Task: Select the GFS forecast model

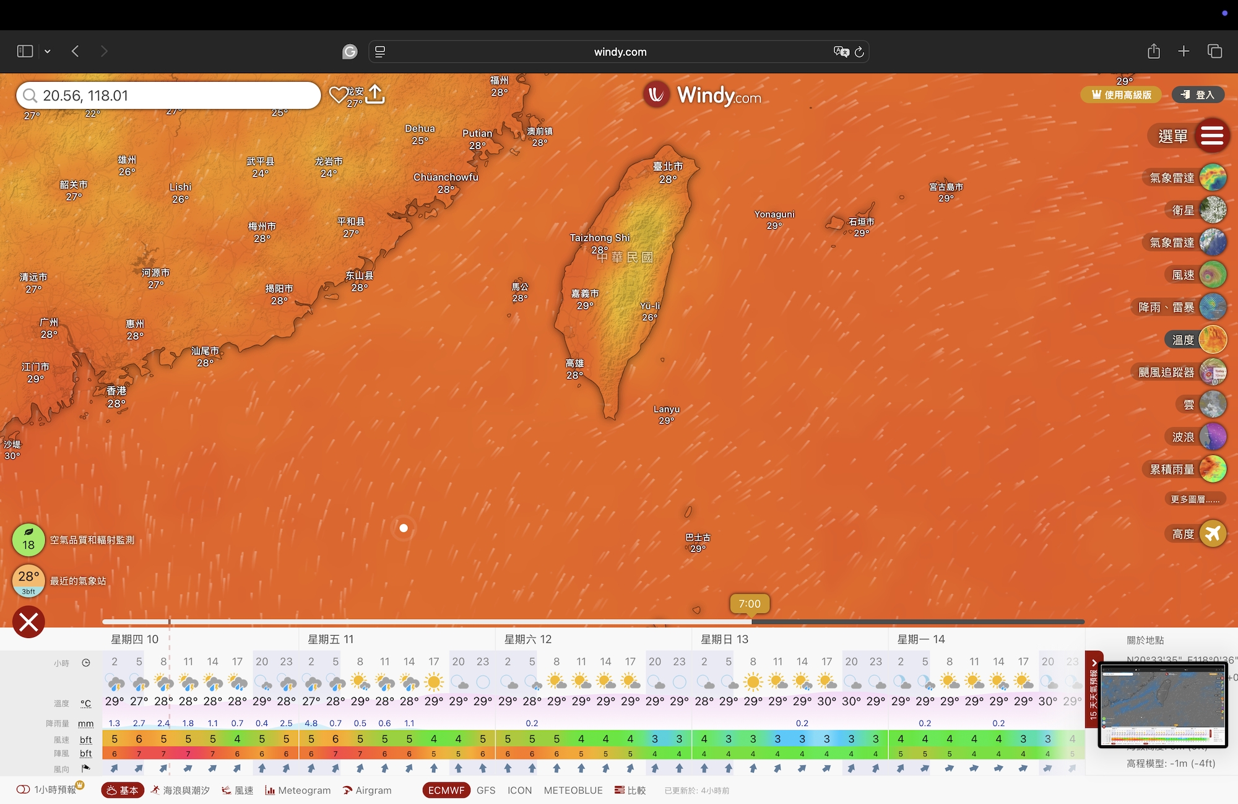Action: pos(486,790)
